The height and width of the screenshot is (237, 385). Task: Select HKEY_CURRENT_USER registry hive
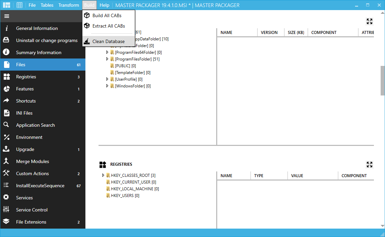pyautogui.click(x=131, y=182)
